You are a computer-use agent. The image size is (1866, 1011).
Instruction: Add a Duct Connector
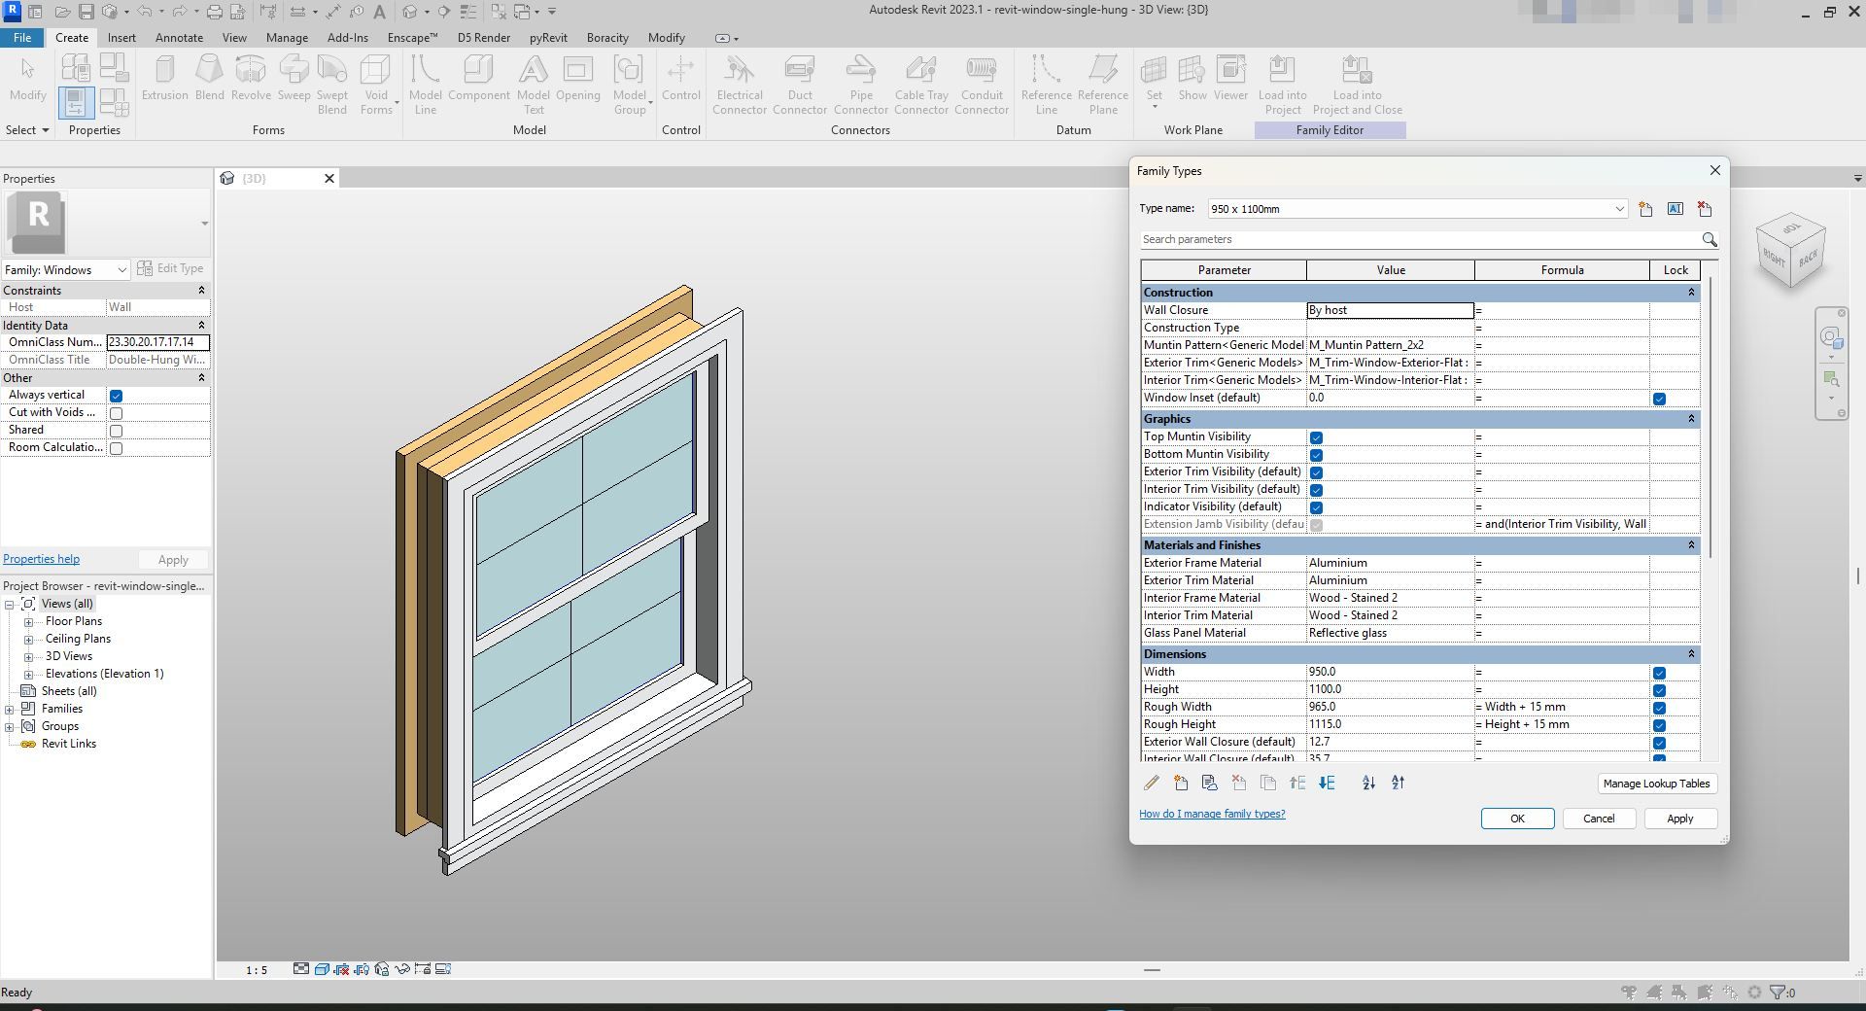coord(800,86)
